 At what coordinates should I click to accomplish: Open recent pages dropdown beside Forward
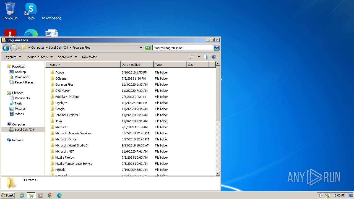click(19, 48)
